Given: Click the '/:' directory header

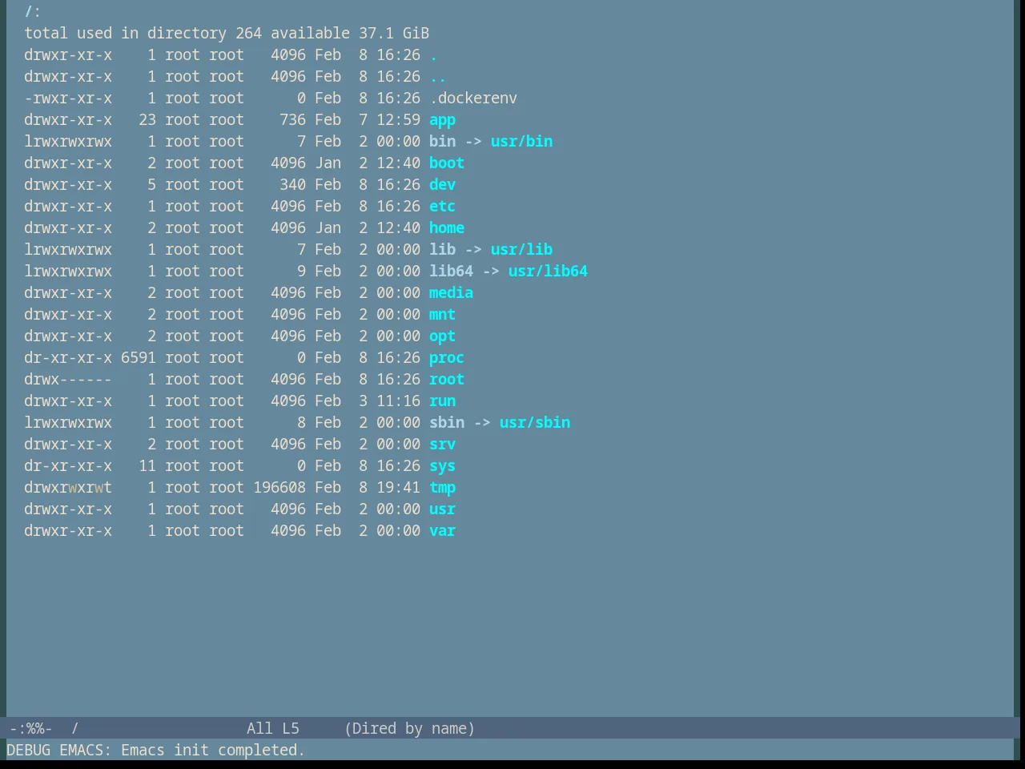Looking at the screenshot, I should coord(33,12).
